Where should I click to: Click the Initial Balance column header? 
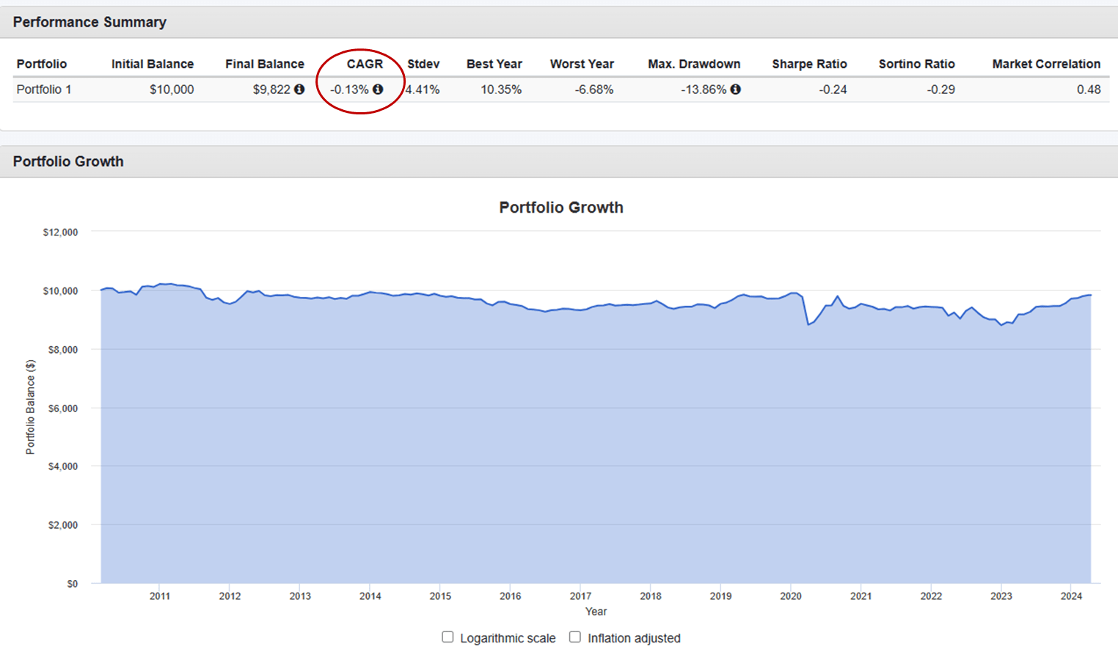tap(152, 64)
